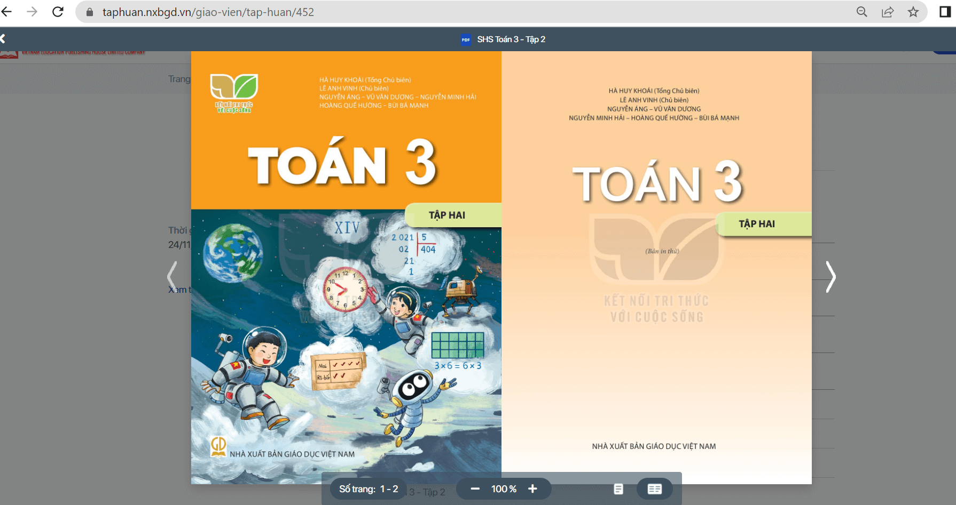Open the browser side panel icon
The height and width of the screenshot is (505, 956).
pyautogui.click(x=945, y=12)
